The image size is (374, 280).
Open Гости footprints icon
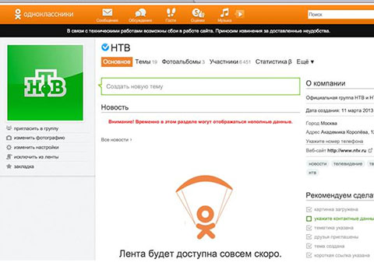coord(171,12)
